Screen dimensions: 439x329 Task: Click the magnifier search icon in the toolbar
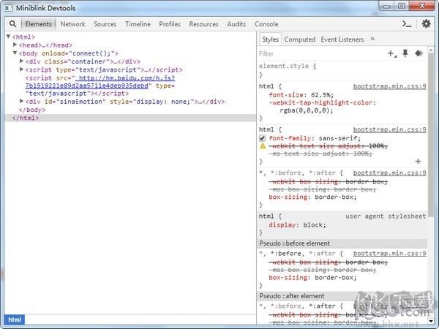tap(12, 24)
